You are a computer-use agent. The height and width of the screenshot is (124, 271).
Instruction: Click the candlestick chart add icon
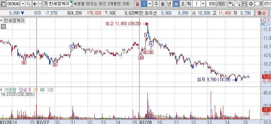232,4
